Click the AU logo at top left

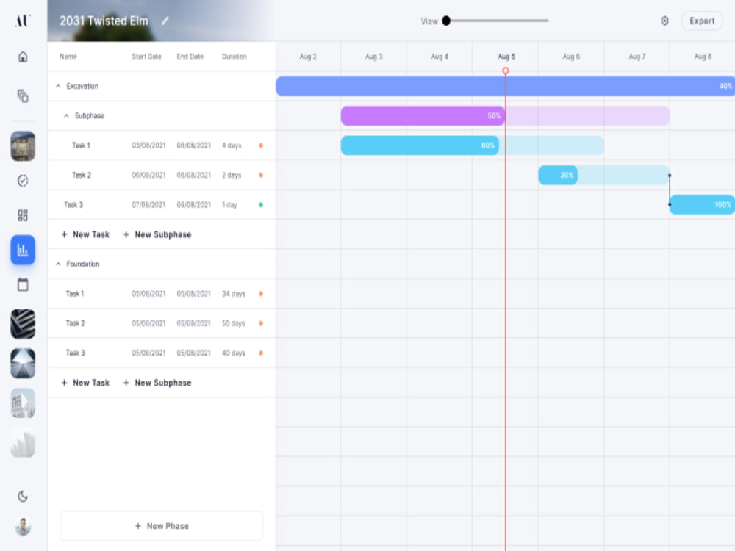tap(23, 21)
